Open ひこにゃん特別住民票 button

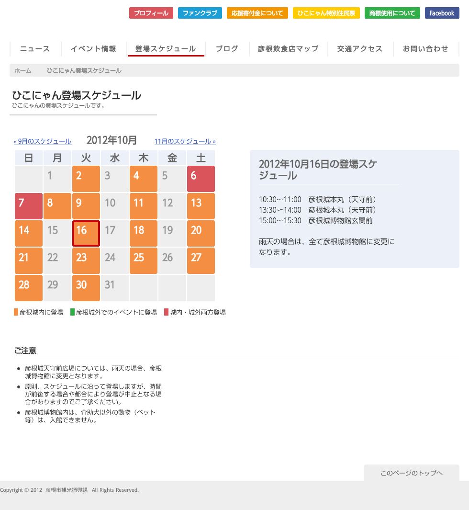(x=326, y=13)
